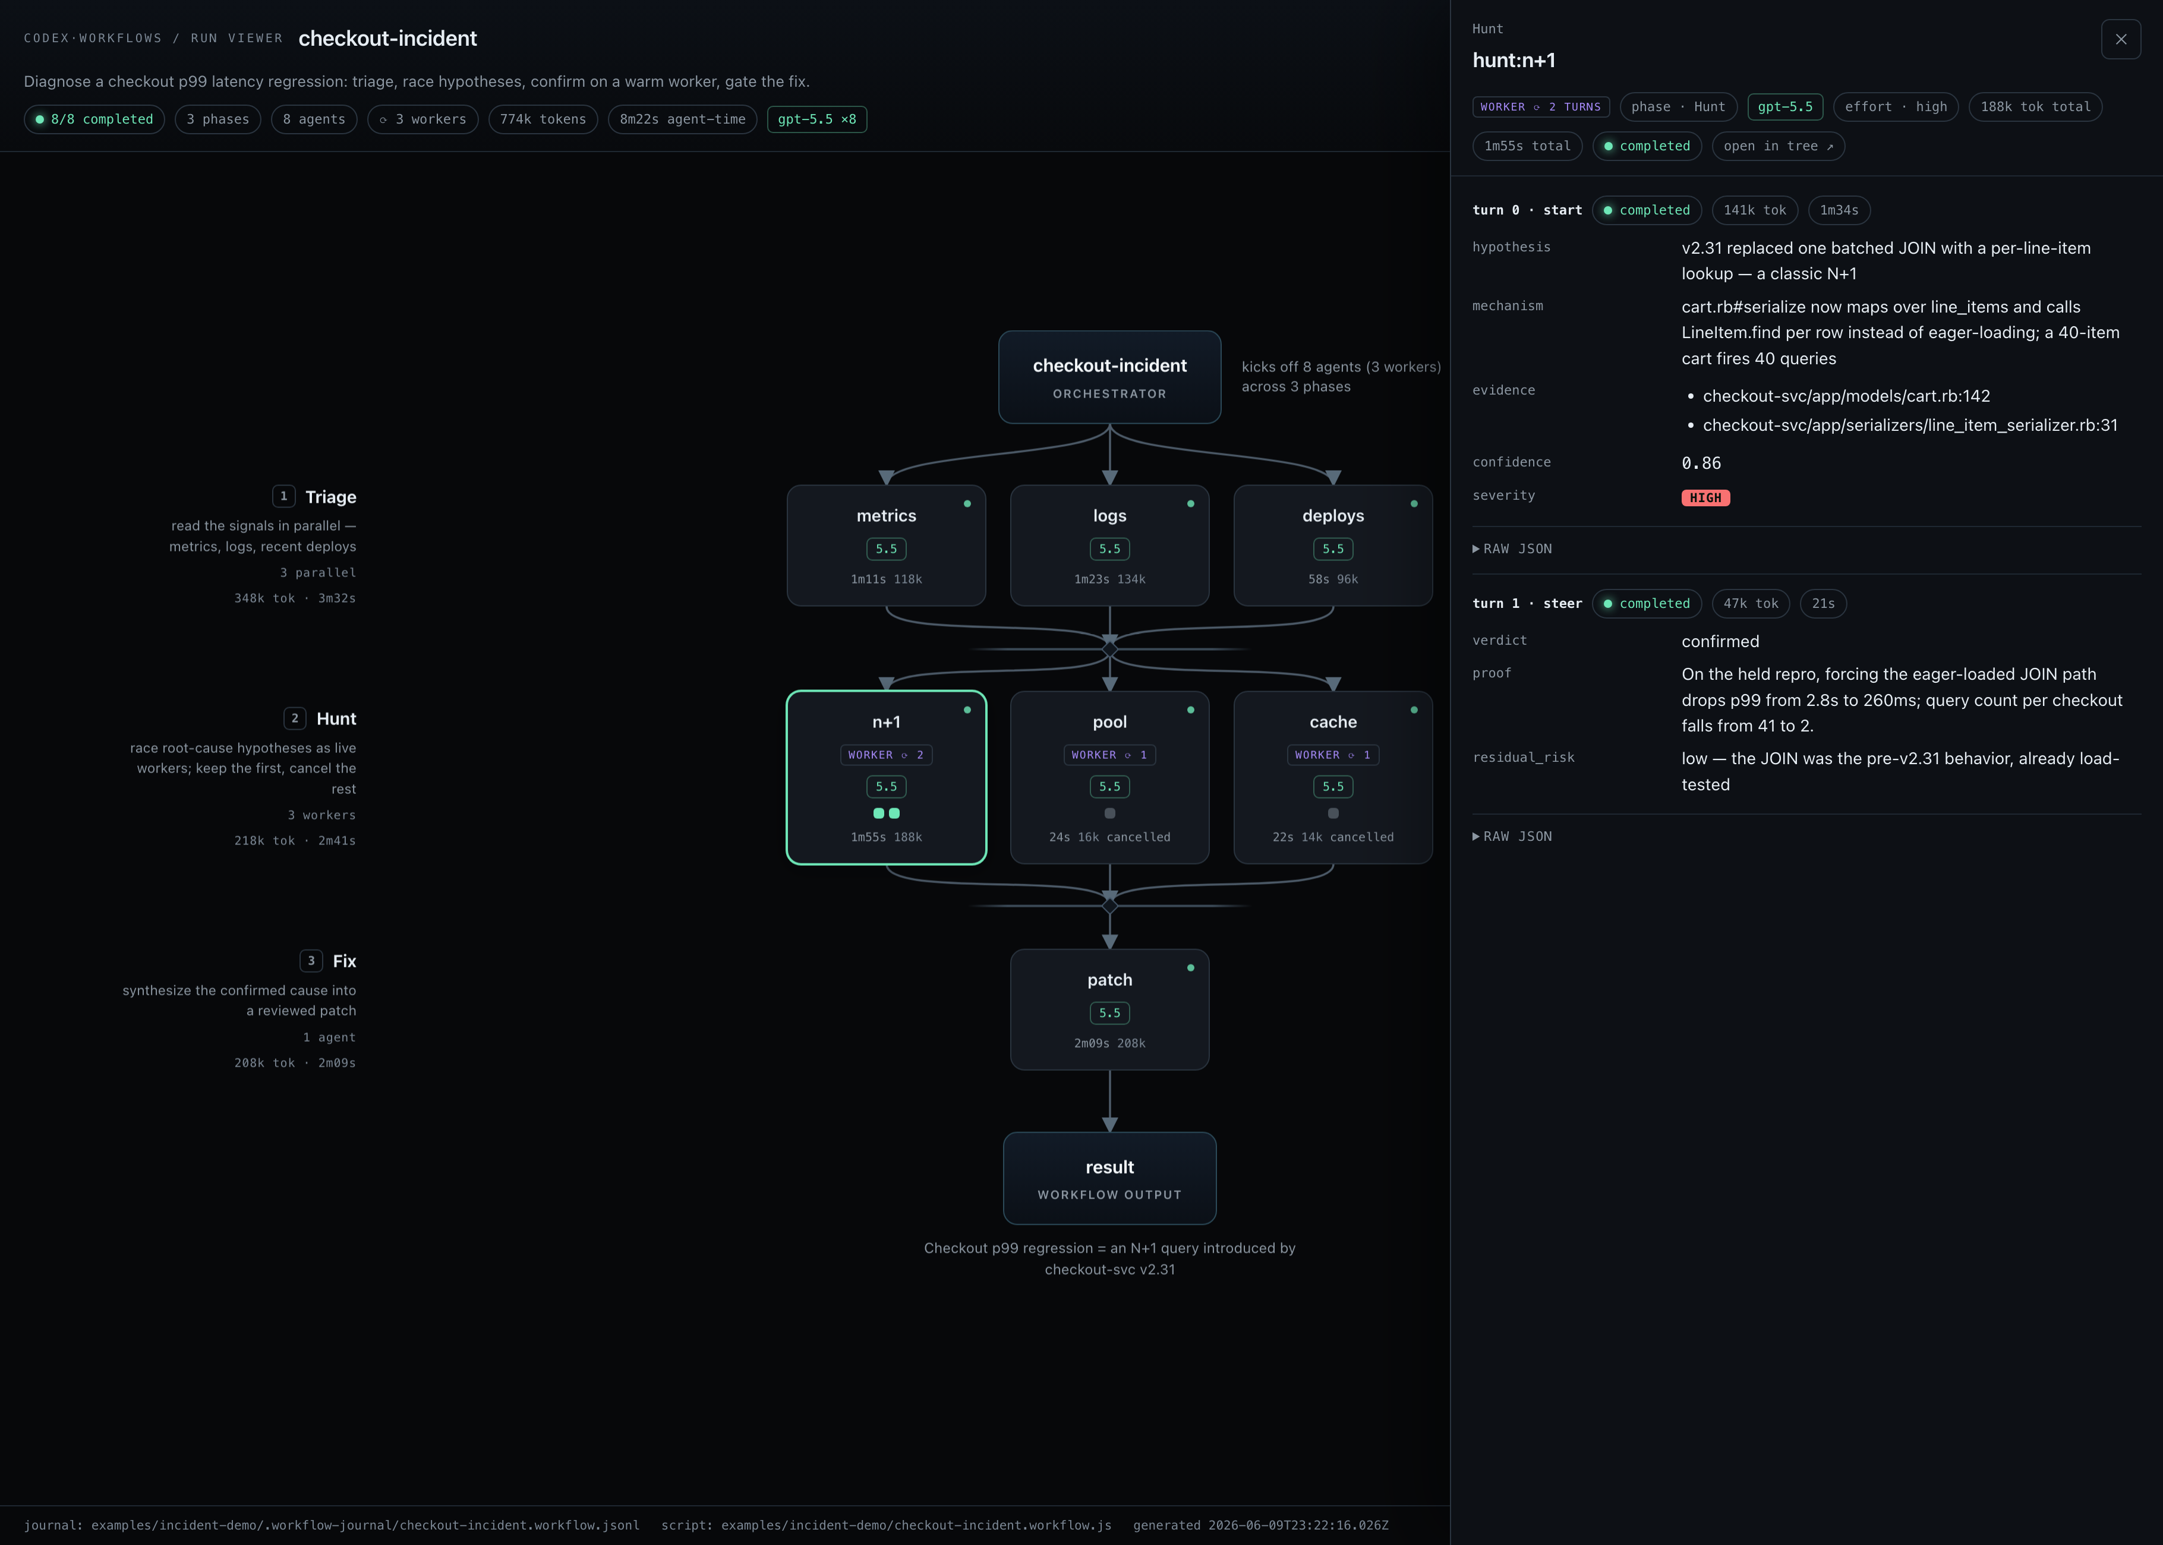Click the gpt-5.5 ×8 model badge
The width and height of the screenshot is (2163, 1545).
[816, 119]
